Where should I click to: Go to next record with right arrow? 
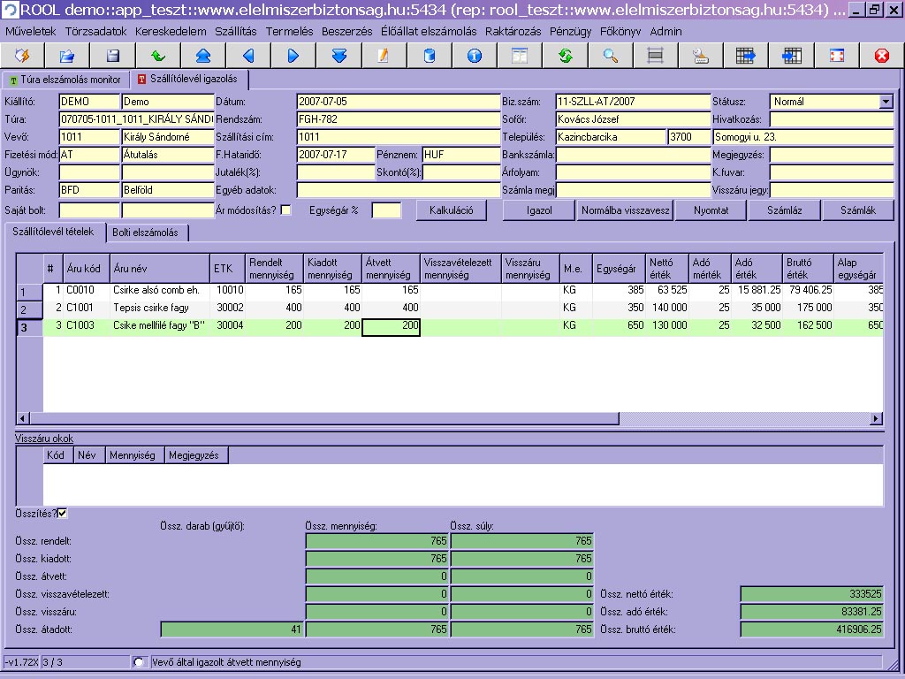click(x=293, y=56)
